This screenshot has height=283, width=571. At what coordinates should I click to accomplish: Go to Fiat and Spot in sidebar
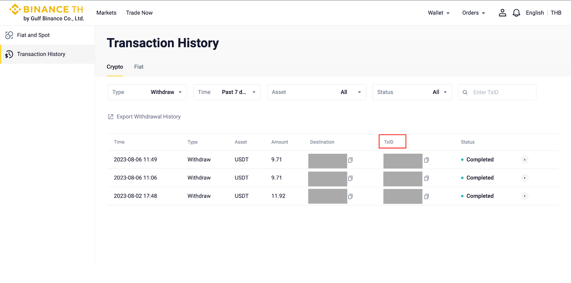[x=47, y=35]
